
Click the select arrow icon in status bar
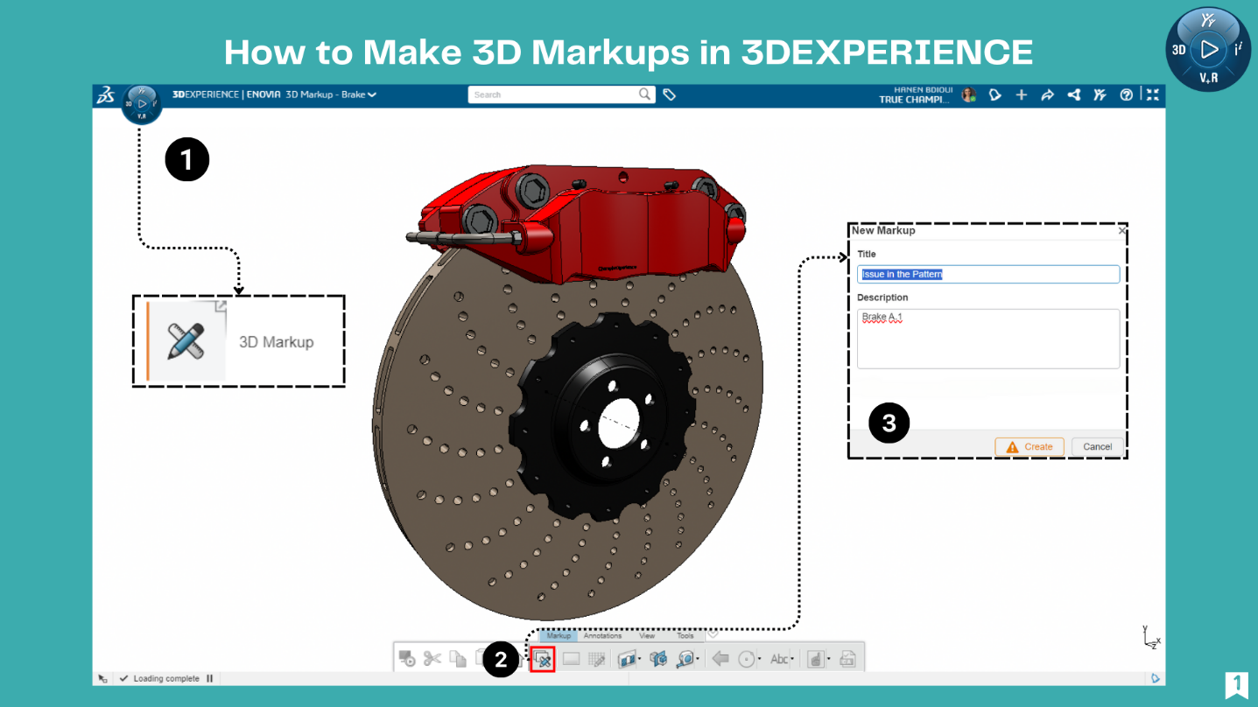point(103,678)
